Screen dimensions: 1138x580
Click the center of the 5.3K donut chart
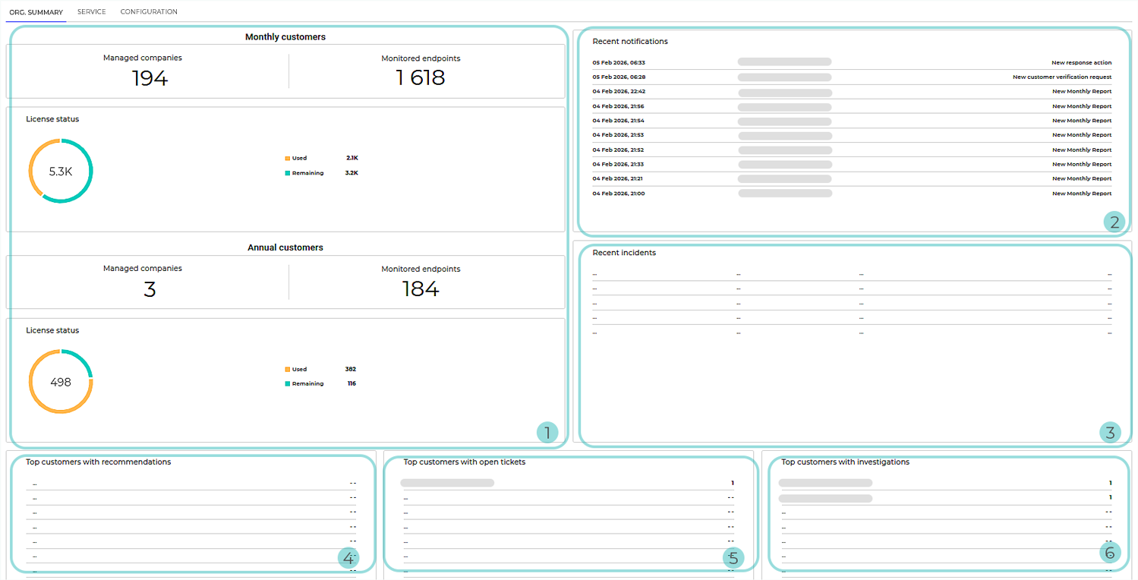pyautogui.click(x=61, y=171)
